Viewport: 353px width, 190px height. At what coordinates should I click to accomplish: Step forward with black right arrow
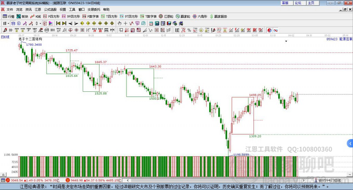[76, 23]
